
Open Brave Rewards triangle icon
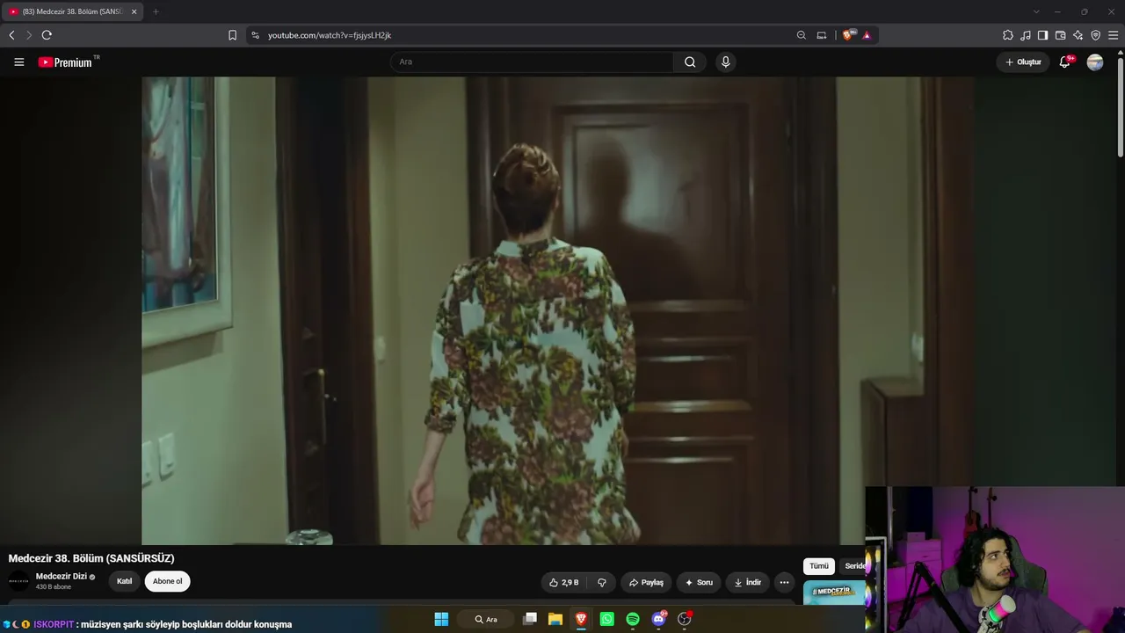click(x=867, y=35)
